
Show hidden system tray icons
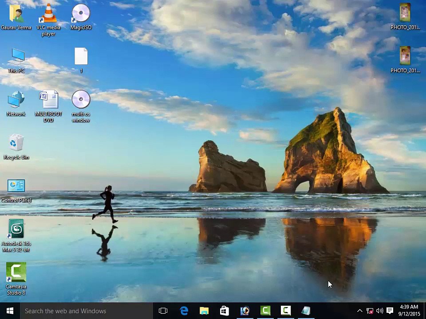click(359, 311)
